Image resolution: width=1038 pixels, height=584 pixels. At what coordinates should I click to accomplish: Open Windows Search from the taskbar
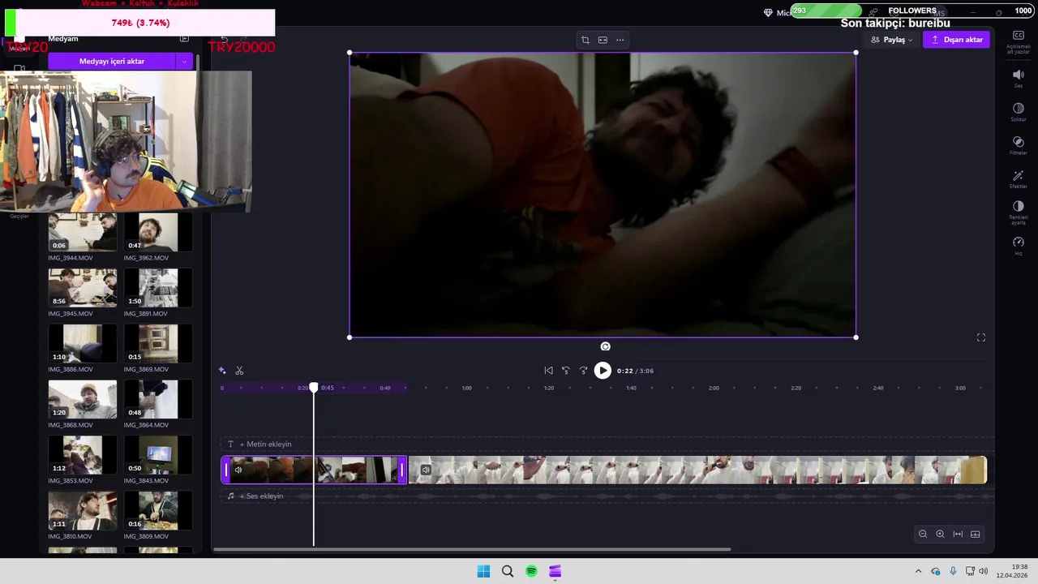pos(508,571)
